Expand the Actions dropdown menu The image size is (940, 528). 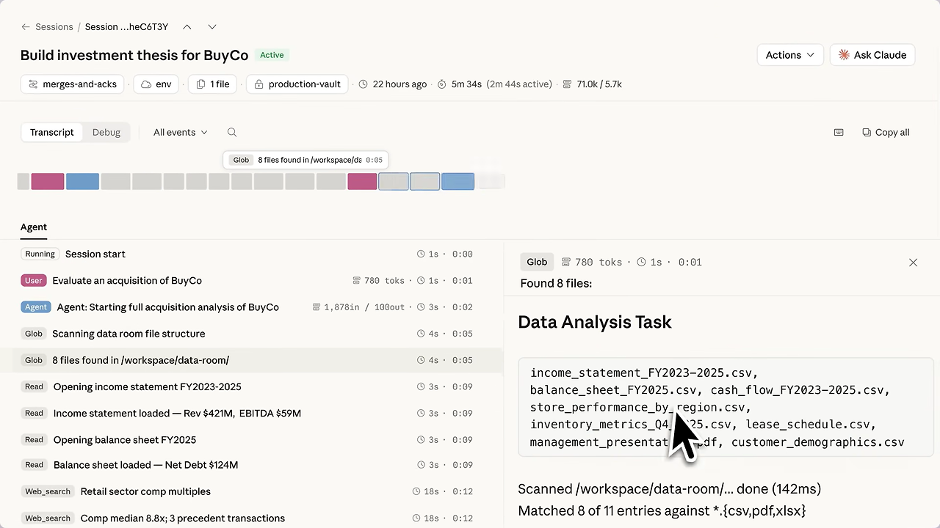tap(789, 55)
